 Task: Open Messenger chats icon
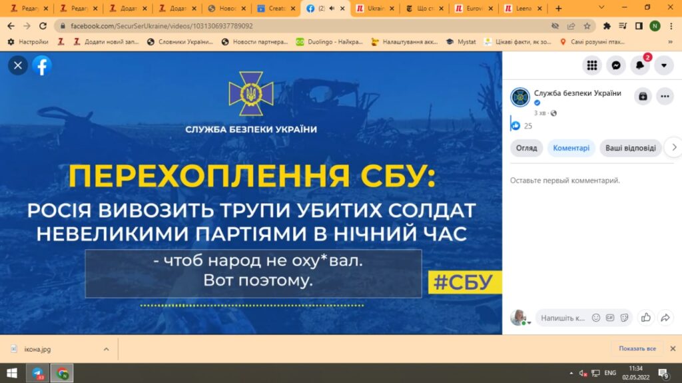pos(616,65)
